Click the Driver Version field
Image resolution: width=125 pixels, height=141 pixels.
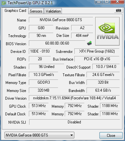74,98
